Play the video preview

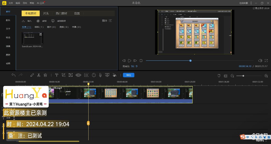coord(129,61)
